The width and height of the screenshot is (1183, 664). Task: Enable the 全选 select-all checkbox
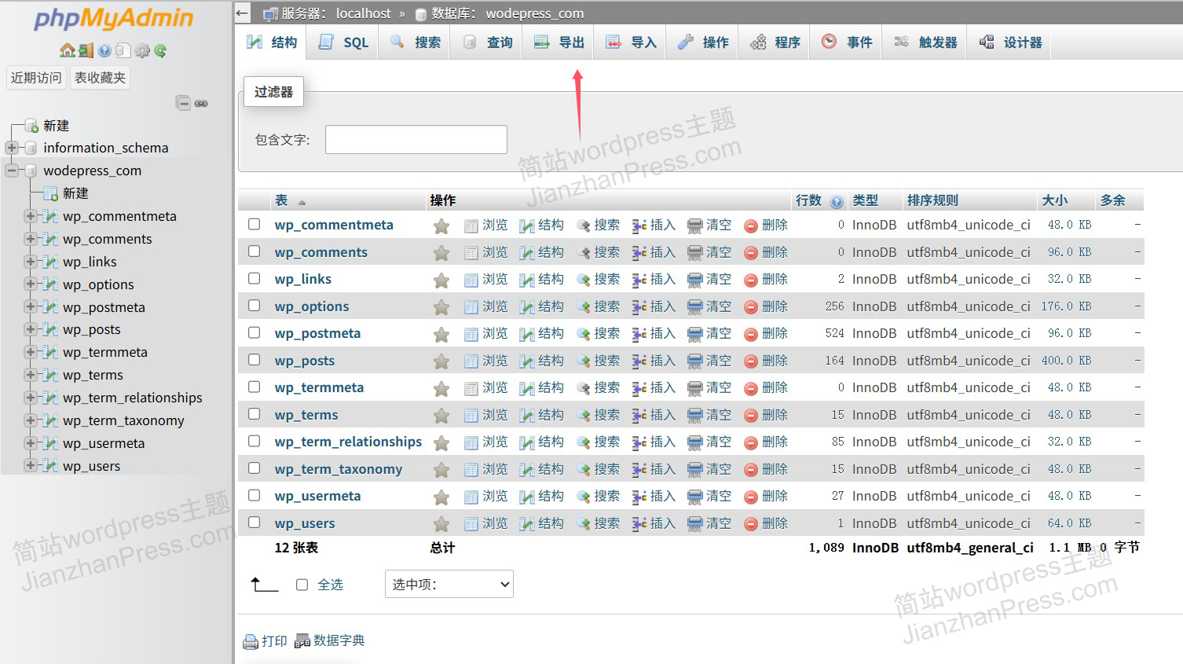click(302, 585)
